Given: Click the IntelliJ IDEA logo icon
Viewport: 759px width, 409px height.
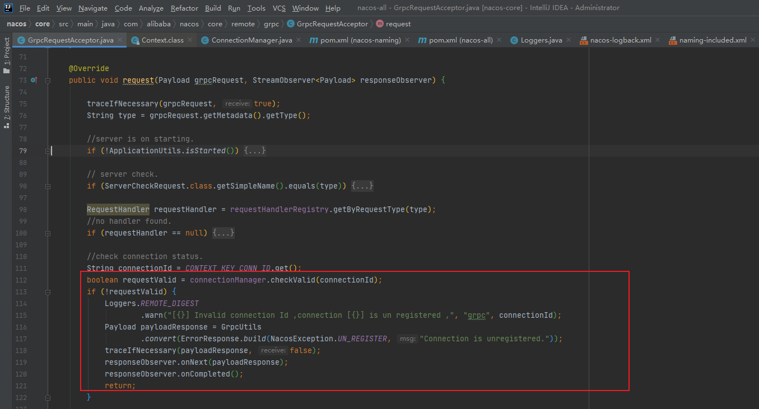Looking at the screenshot, I should coord(8,8).
